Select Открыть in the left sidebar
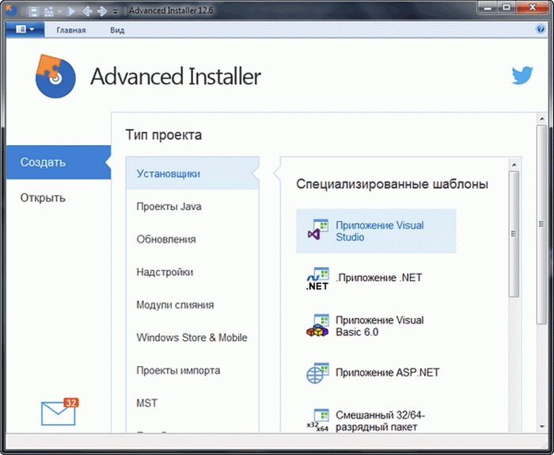The width and height of the screenshot is (554, 455). coord(43,198)
